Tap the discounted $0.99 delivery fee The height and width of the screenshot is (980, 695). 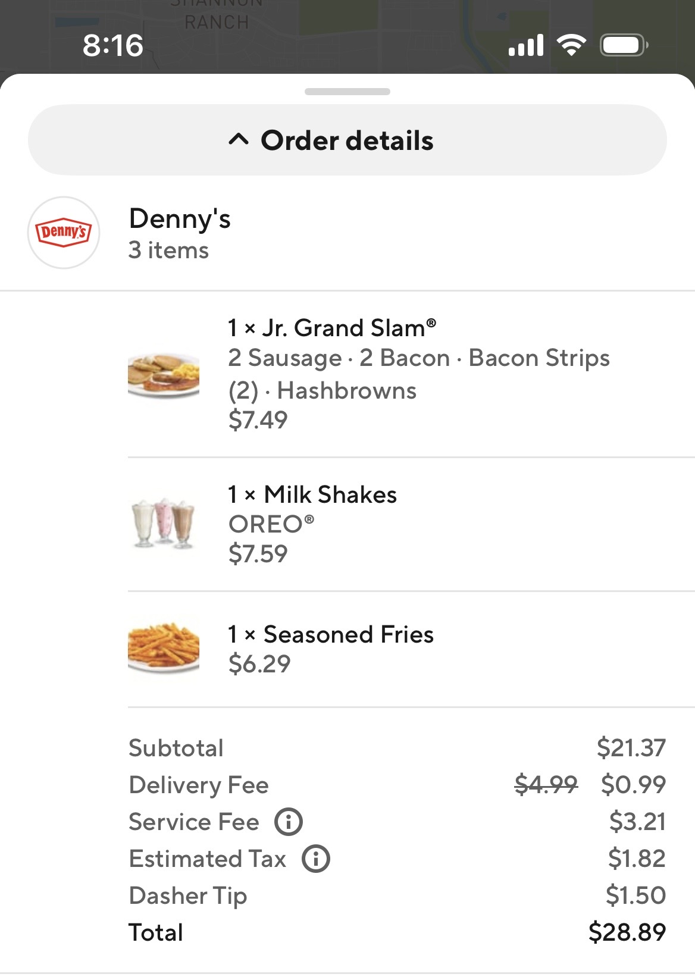633,784
